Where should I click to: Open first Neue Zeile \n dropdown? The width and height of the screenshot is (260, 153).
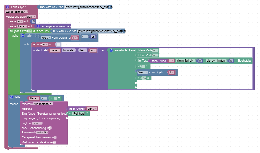pos(155,50)
